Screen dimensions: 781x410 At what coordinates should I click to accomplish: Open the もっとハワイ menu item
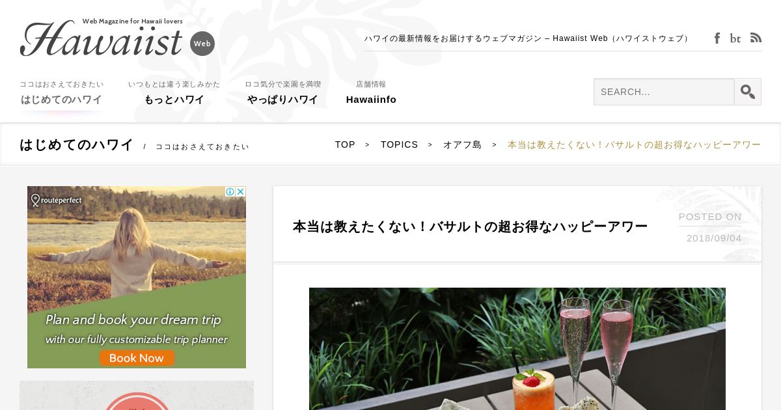point(174,93)
